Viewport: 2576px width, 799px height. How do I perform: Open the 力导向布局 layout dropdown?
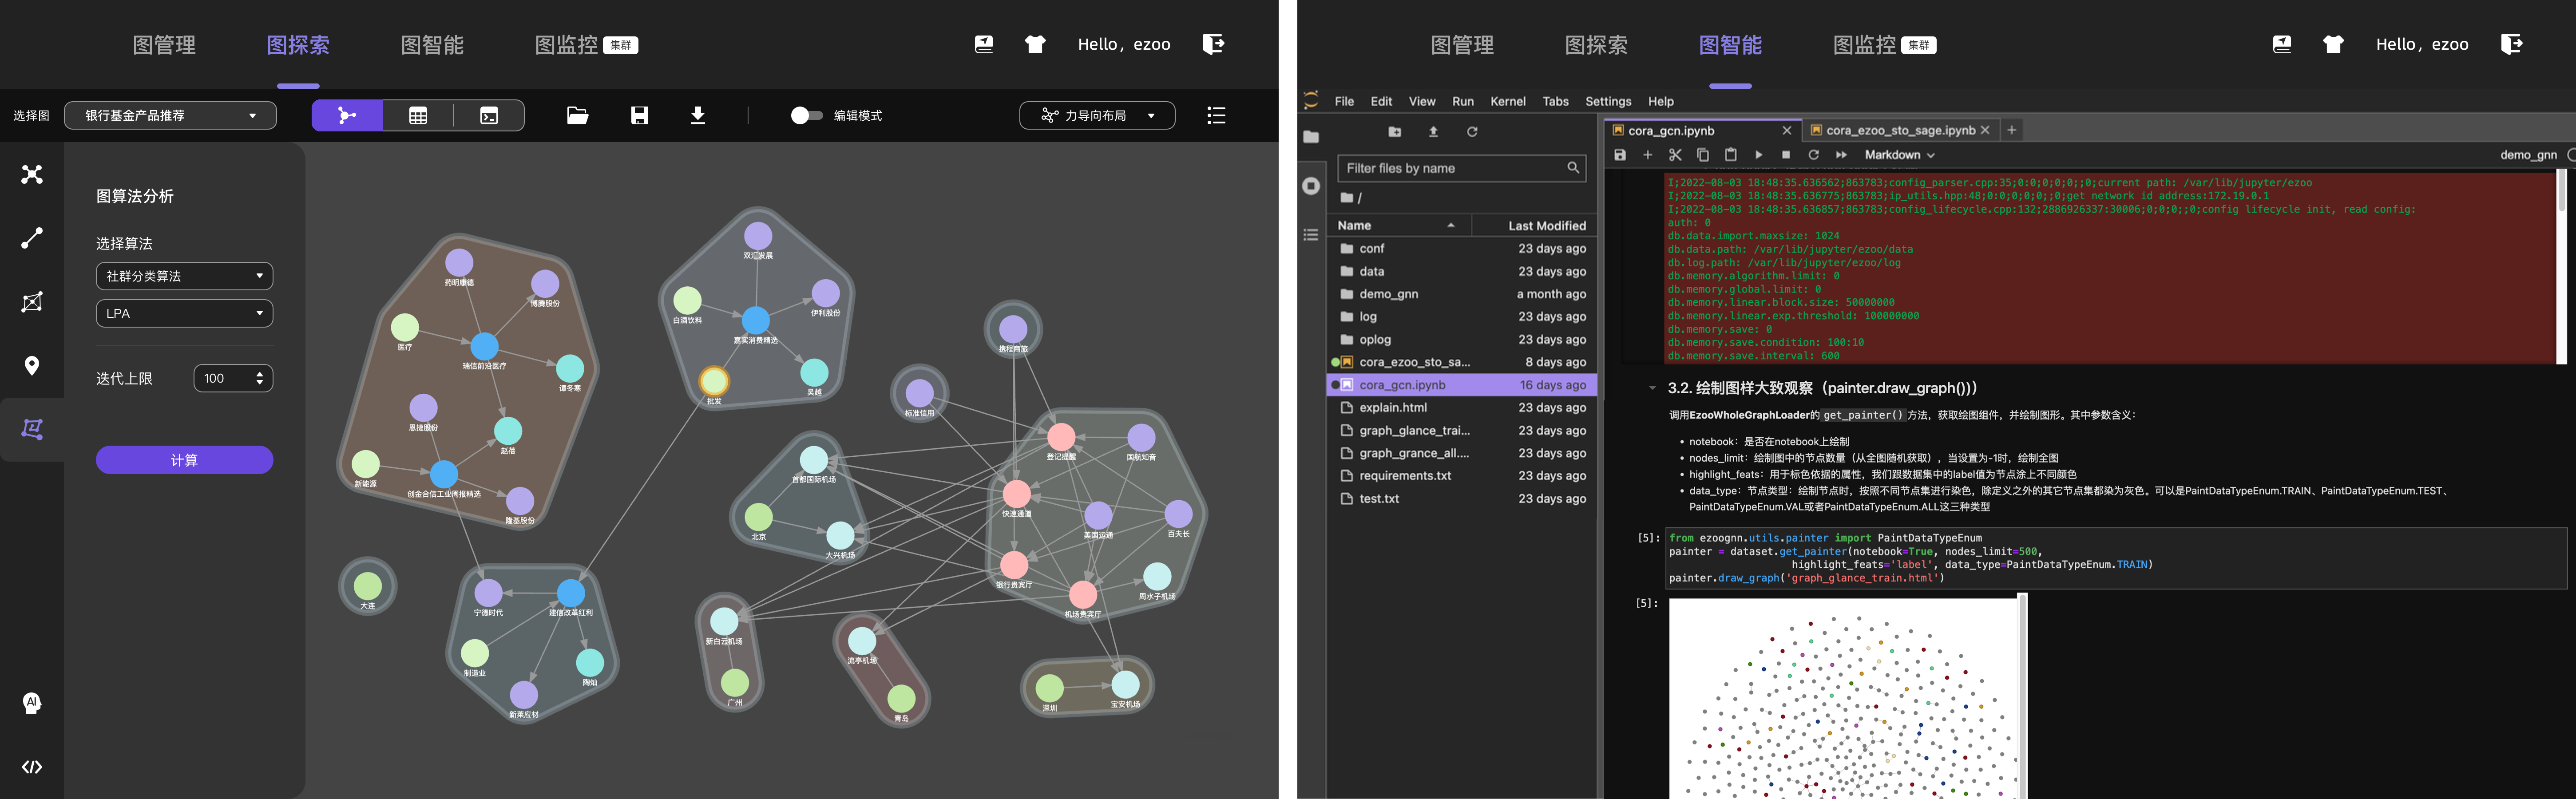pos(1097,116)
